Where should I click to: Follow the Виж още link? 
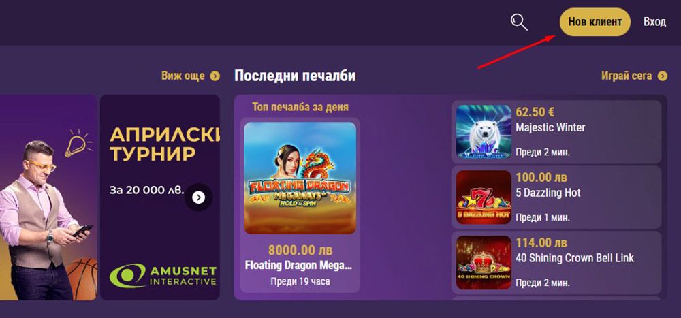click(183, 76)
